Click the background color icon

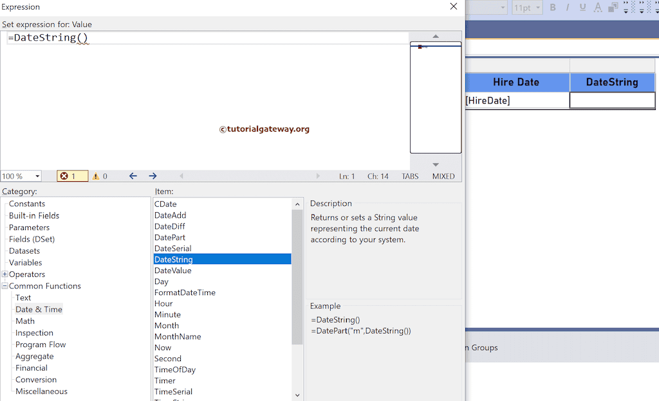[612, 7]
